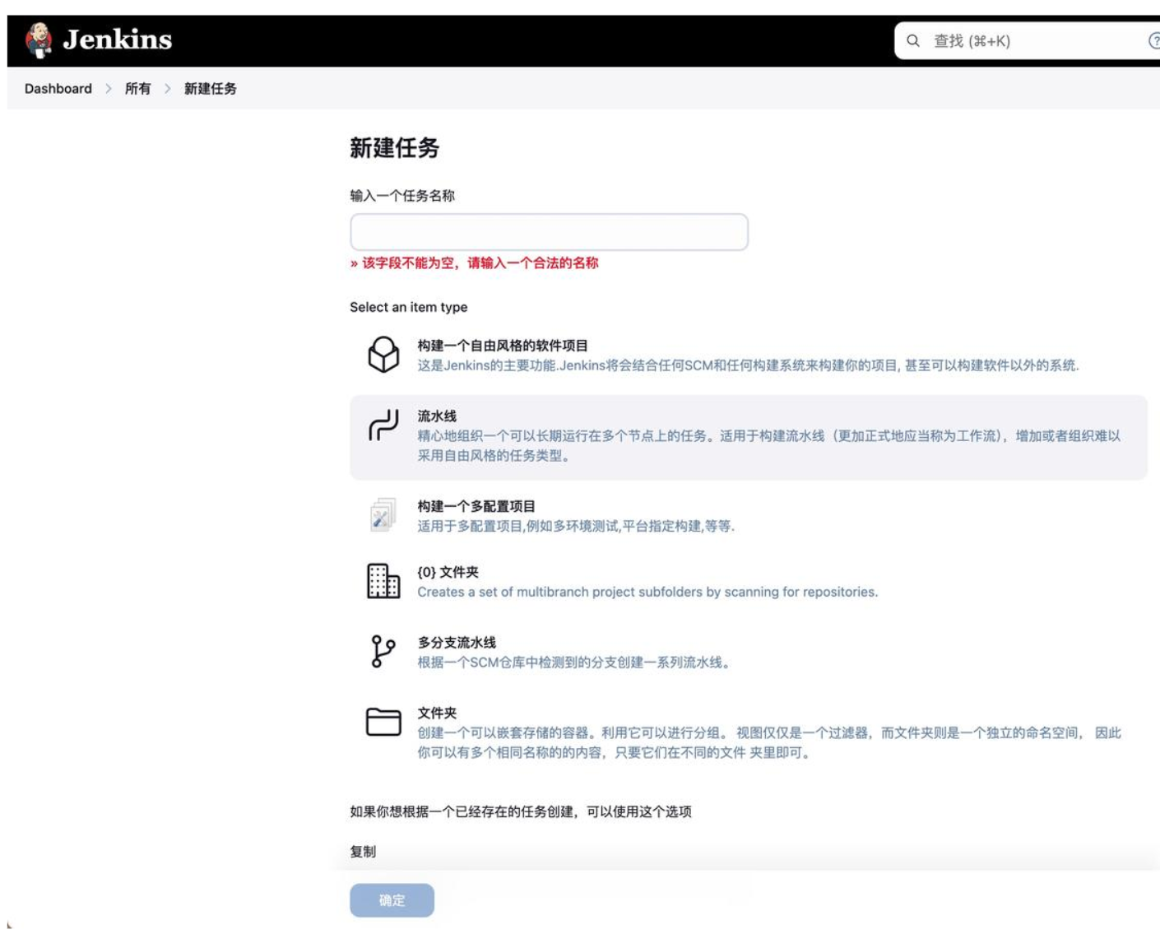Choose 构建一个自由风格的软件项目 item type
This screenshot has width=1160, height=939.
[503, 346]
